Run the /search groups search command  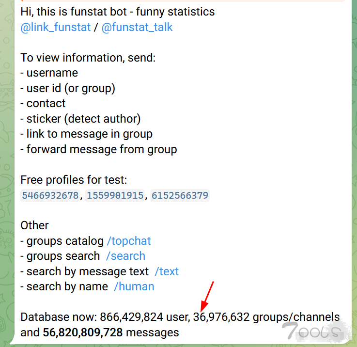pyautogui.click(x=125, y=256)
